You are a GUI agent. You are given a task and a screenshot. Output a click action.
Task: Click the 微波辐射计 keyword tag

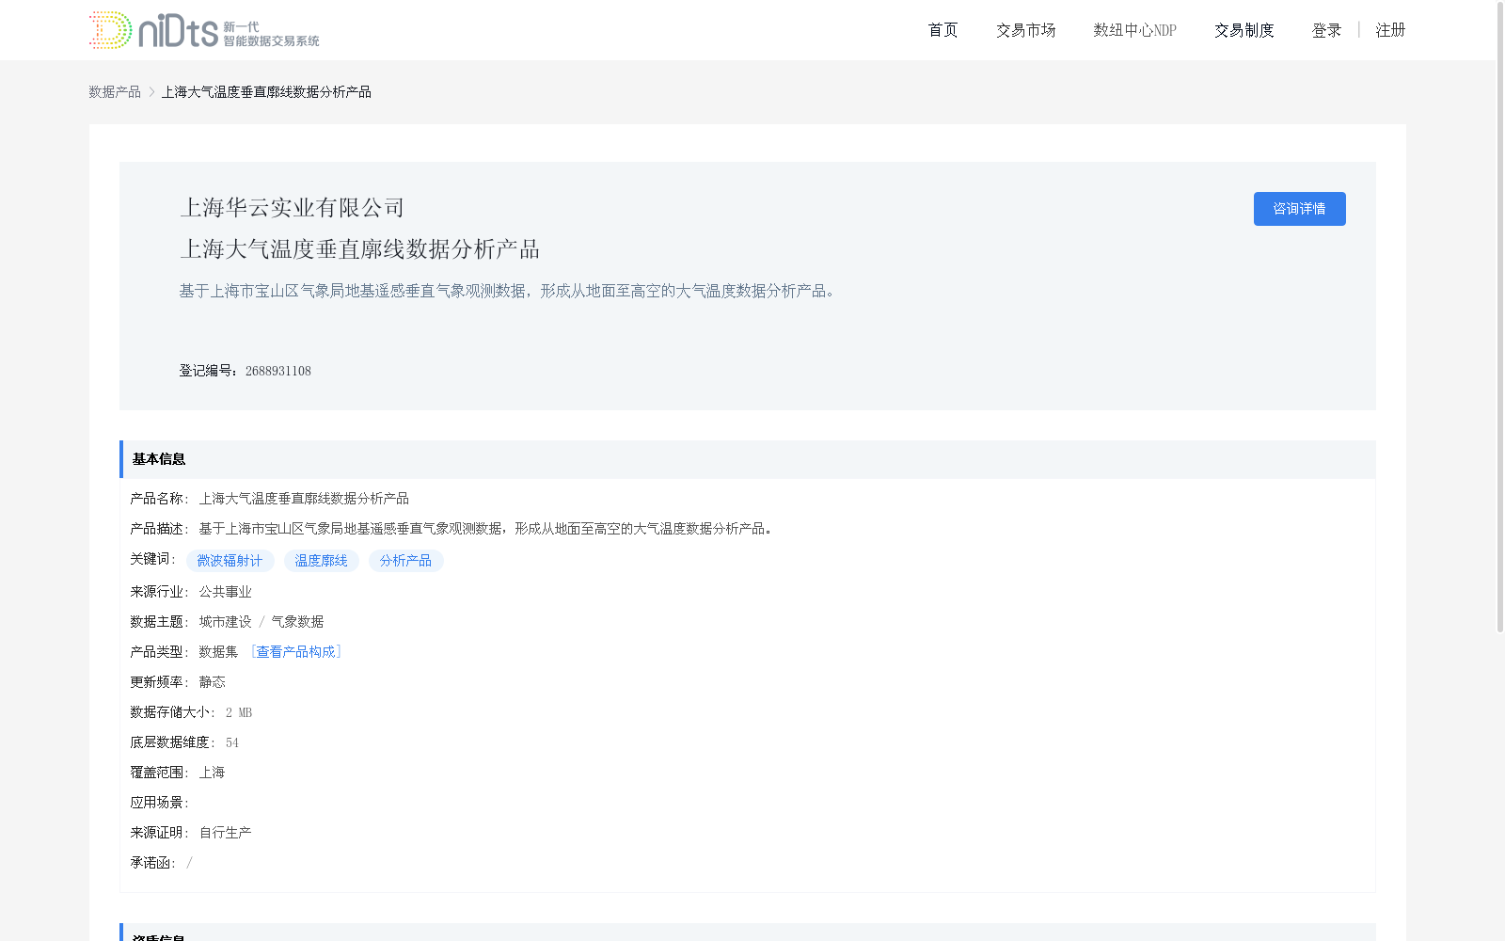[x=230, y=561]
